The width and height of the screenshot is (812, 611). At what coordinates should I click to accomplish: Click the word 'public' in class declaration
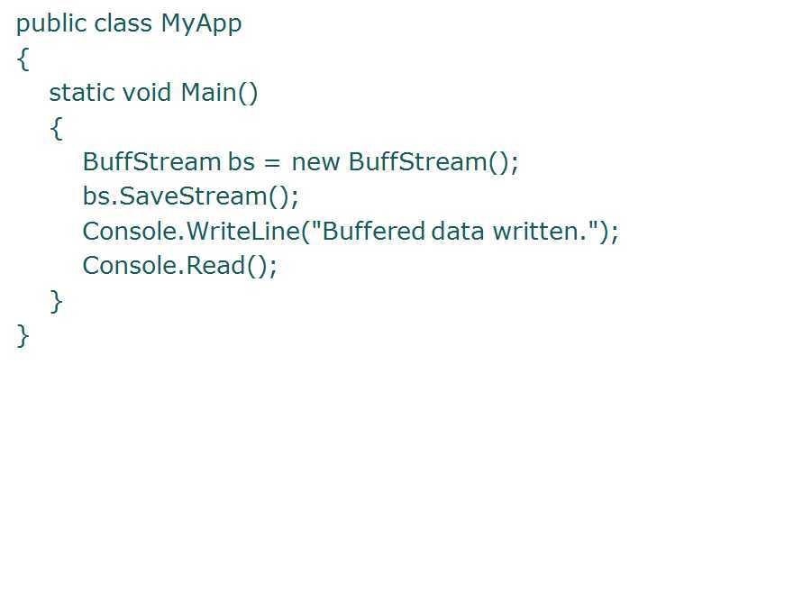[50, 23]
